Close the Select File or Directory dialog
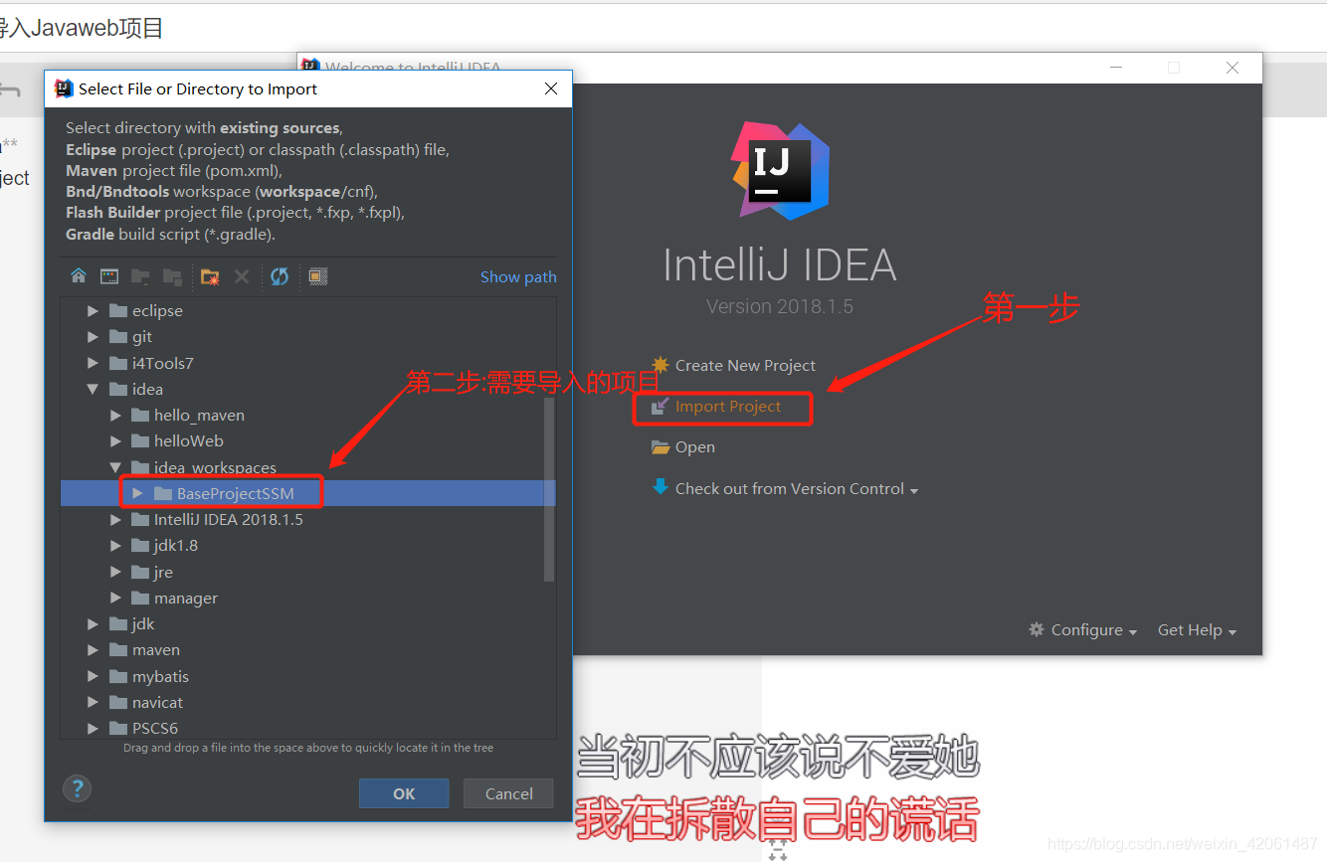 [x=551, y=88]
